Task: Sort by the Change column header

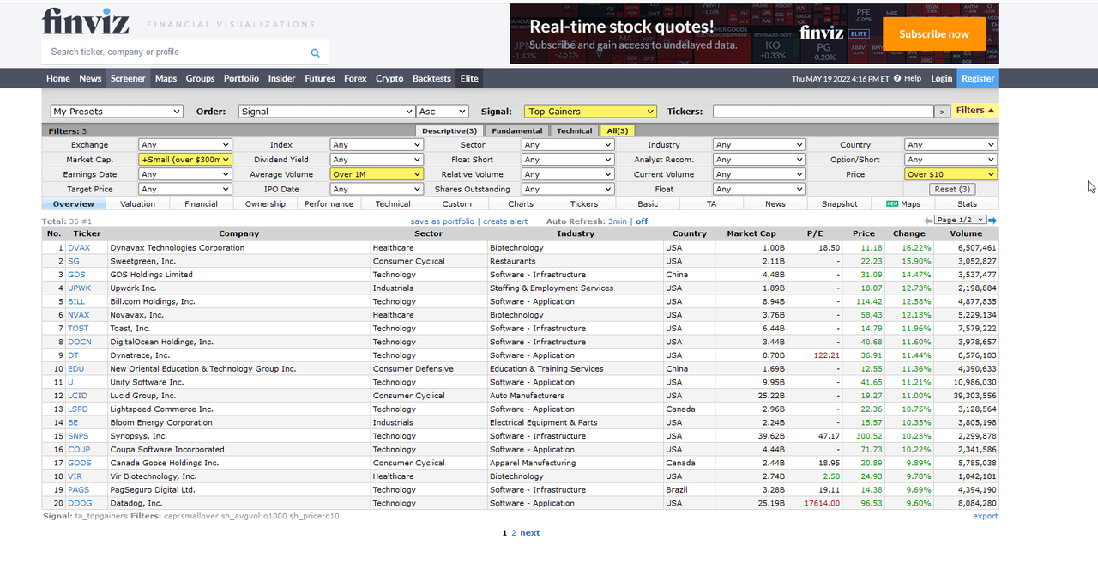Action: pyautogui.click(x=908, y=233)
